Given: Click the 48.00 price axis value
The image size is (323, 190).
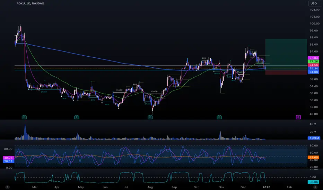Looking at the screenshot, I should point(314,114).
